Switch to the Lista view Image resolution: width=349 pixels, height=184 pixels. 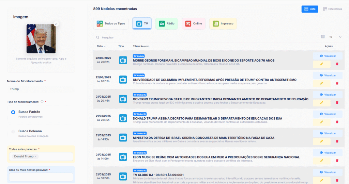click(x=309, y=9)
